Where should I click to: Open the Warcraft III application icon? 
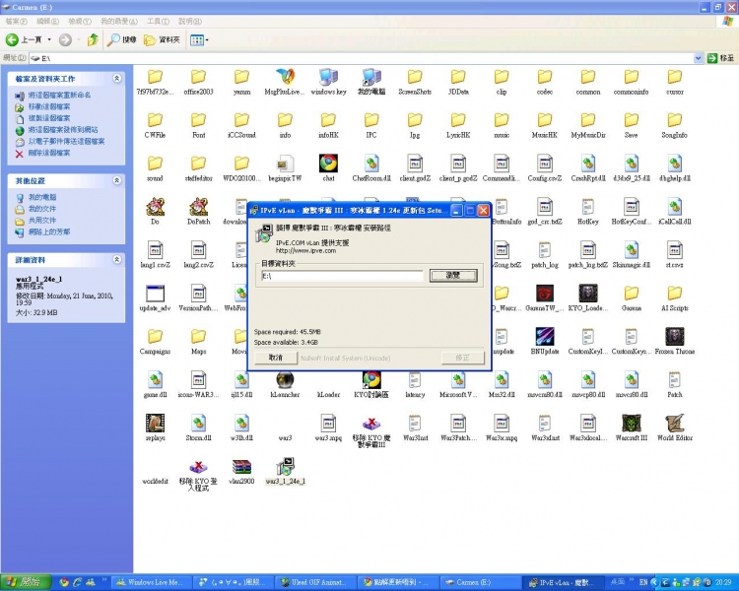[631, 423]
